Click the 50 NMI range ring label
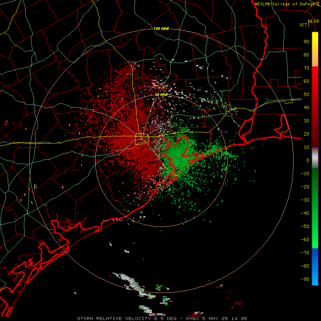321x321 pixels. pyautogui.click(x=161, y=95)
